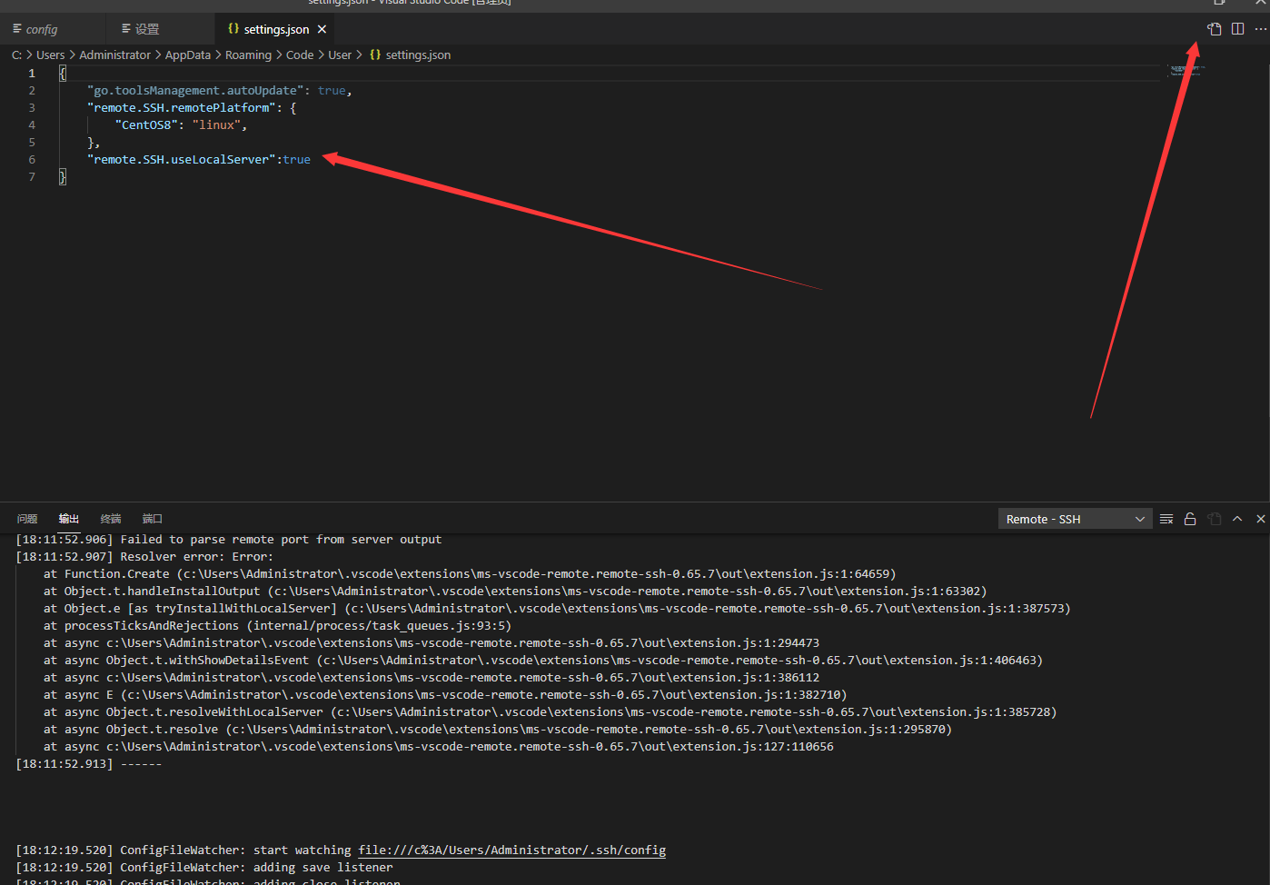The height and width of the screenshot is (885, 1270).
Task: Click the tryInstallWithLocalServer stack trace line
Action: click(x=557, y=609)
